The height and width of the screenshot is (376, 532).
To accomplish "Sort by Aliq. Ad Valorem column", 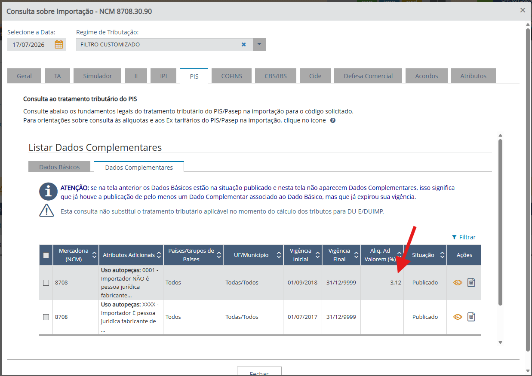I will tap(382, 255).
